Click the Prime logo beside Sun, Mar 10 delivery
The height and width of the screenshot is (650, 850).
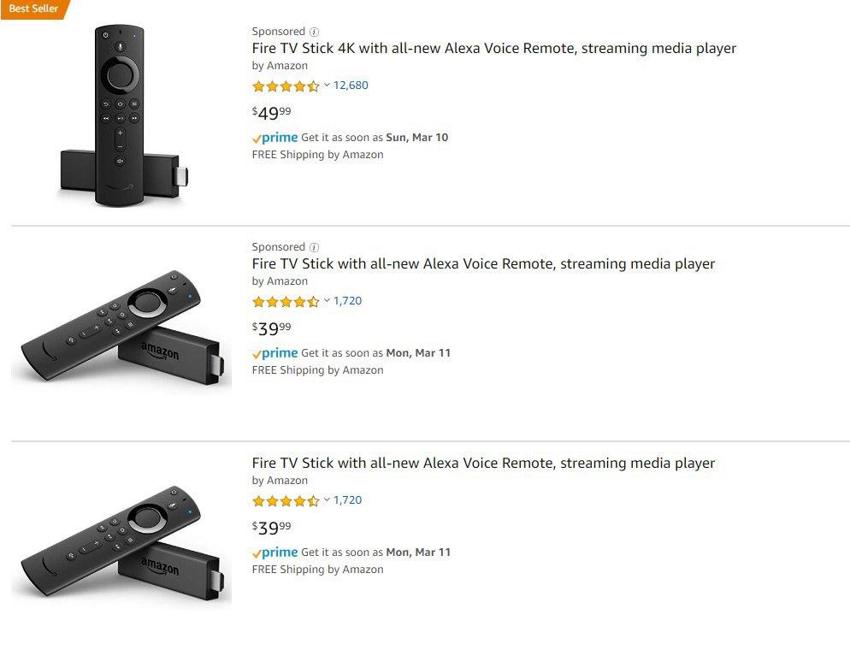pos(275,138)
